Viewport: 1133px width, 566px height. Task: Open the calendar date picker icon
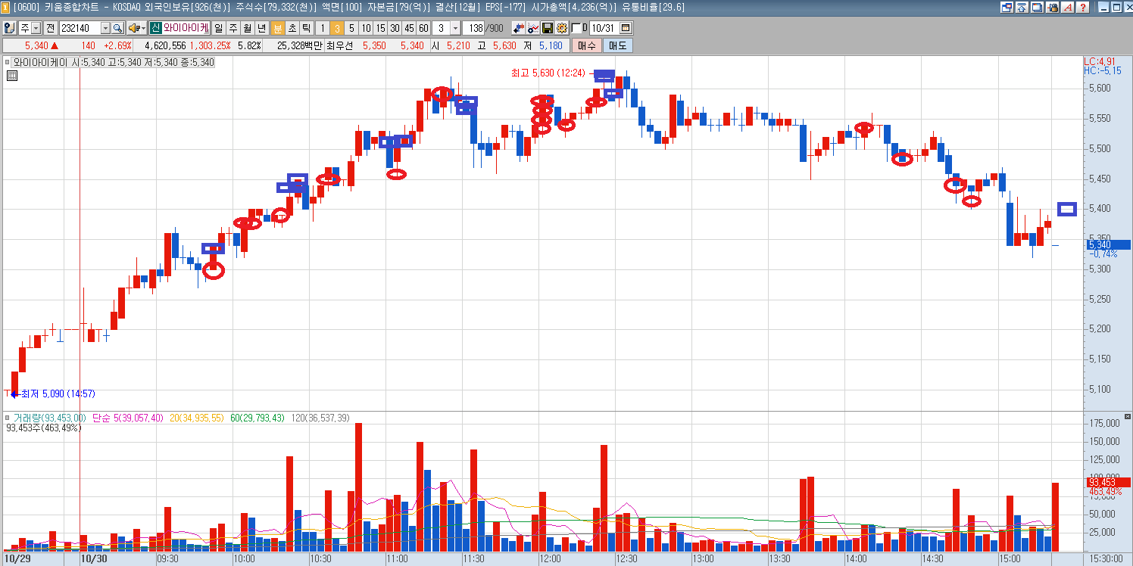[626, 28]
